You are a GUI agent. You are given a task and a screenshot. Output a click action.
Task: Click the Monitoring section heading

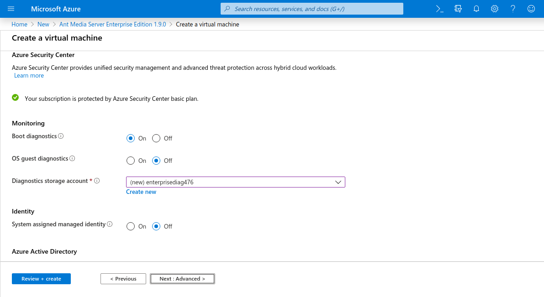(x=28, y=123)
